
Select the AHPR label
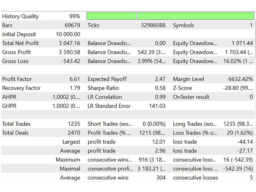(9, 97)
